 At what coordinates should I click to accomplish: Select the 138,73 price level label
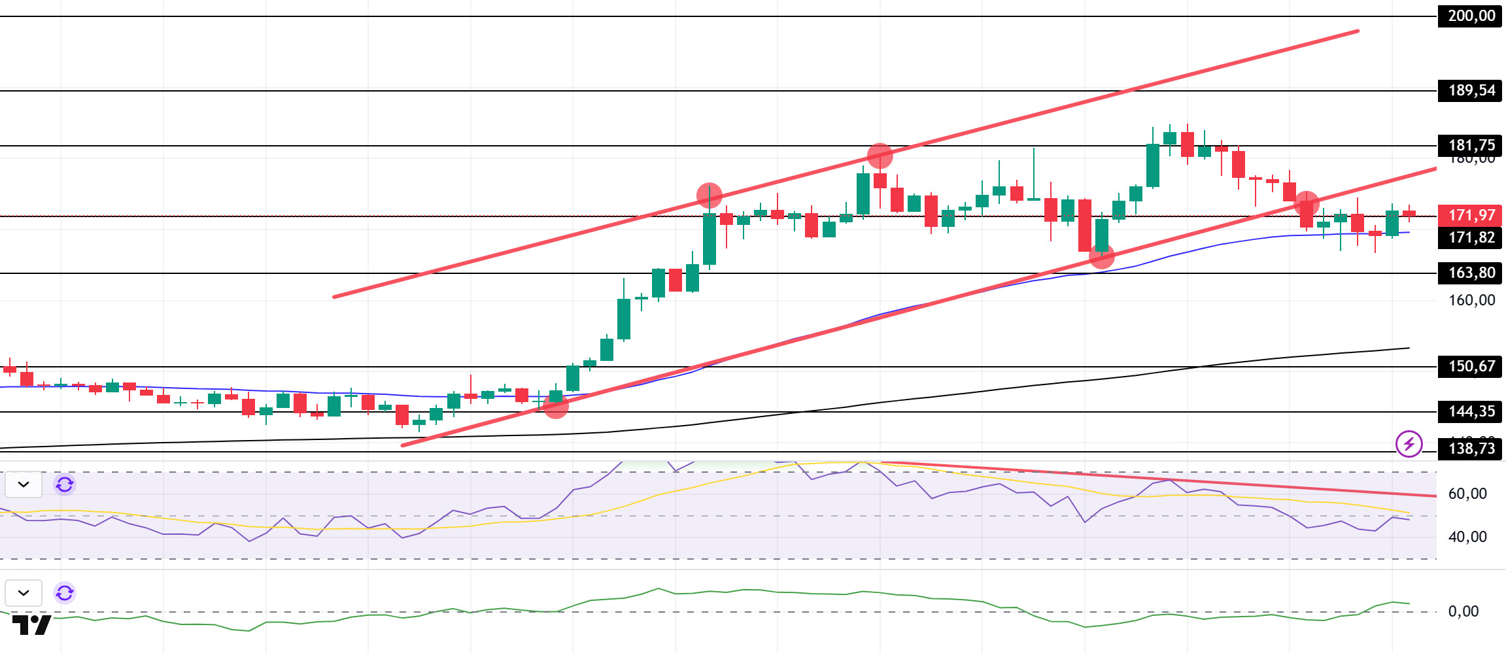(1470, 449)
